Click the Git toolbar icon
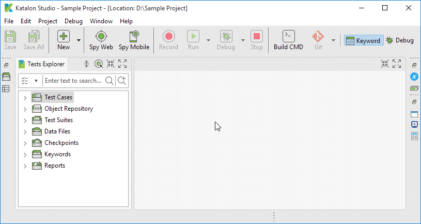 tap(318, 40)
